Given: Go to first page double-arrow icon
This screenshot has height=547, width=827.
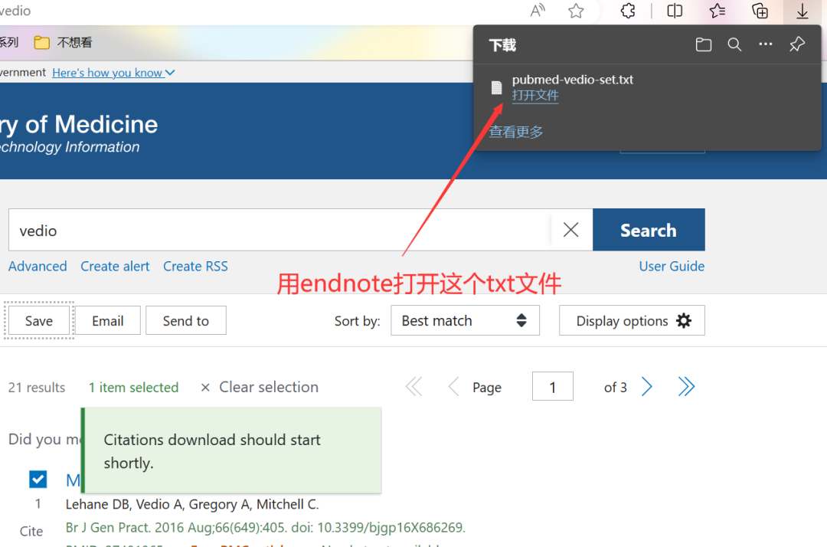Looking at the screenshot, I should coord(414,387).
